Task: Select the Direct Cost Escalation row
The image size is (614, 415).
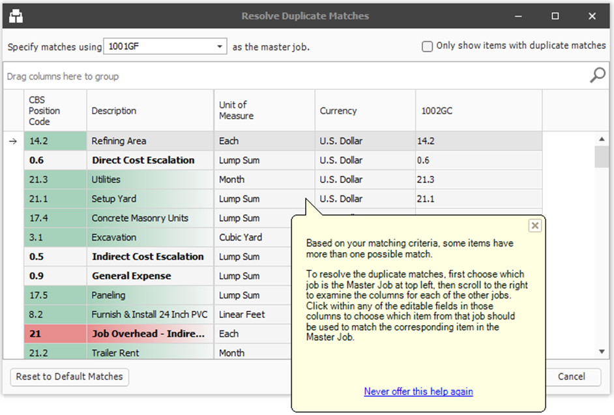Action: [x=143, y=160]
